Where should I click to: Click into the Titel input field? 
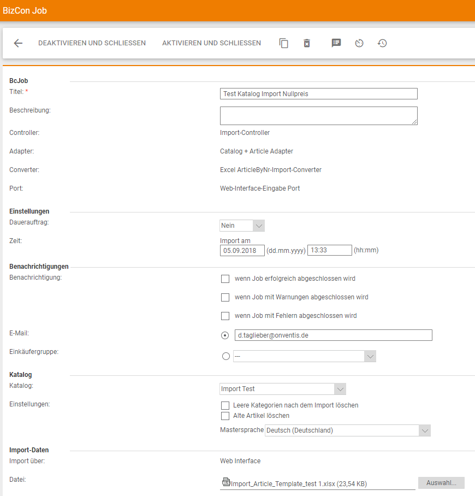pyautogui.click(x=318, y=94)
